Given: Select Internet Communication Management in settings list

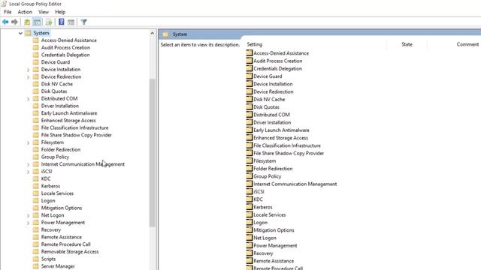Looking at the screenshot, I should (295, 184).
